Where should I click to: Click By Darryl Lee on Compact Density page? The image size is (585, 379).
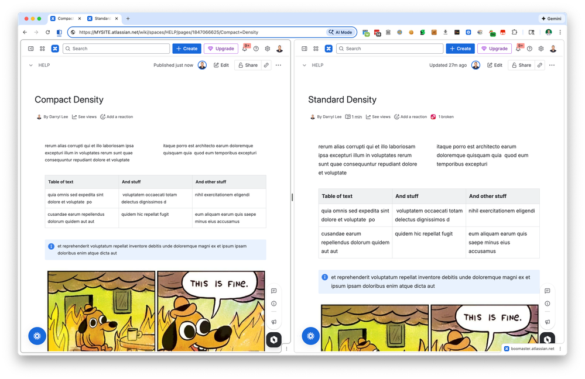[52, 116]
